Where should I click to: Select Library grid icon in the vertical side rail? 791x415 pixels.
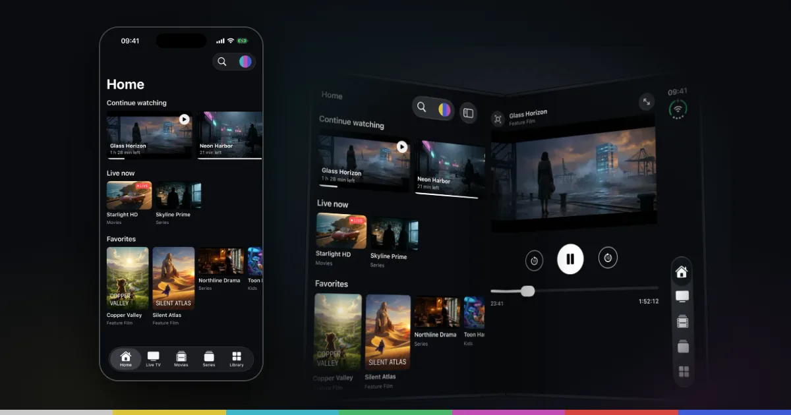(684, 372)
